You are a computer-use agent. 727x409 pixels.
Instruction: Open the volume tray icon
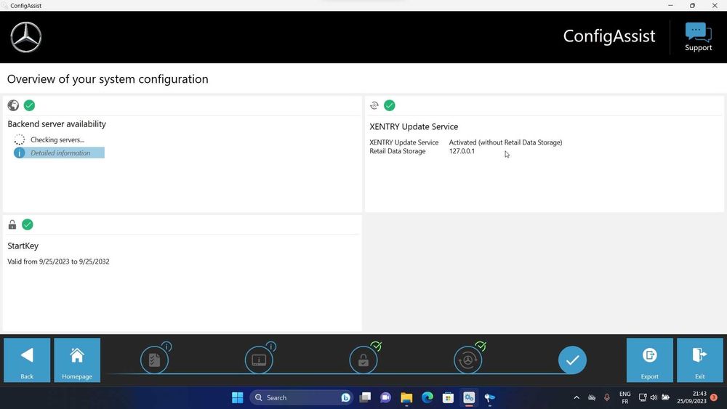point(654,397)
